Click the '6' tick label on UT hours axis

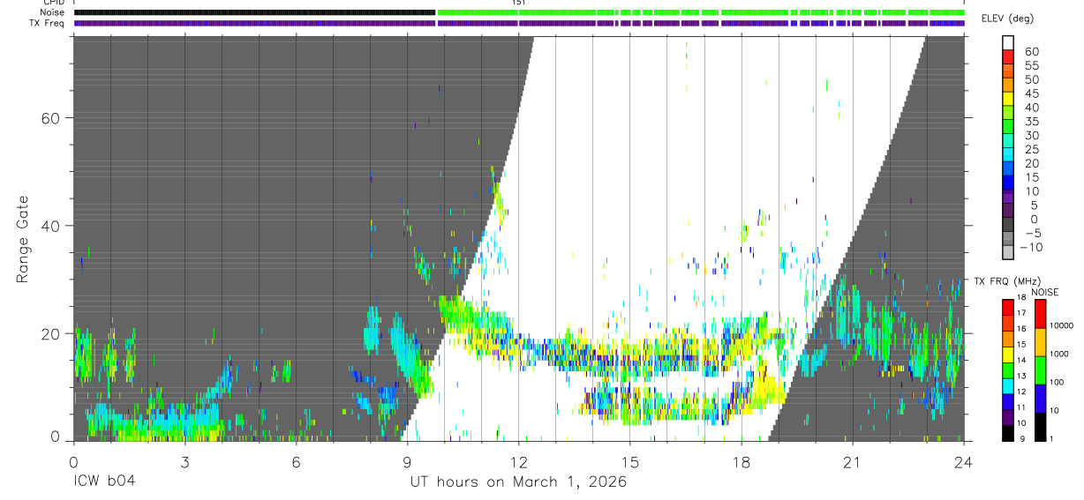click(296, 462)
